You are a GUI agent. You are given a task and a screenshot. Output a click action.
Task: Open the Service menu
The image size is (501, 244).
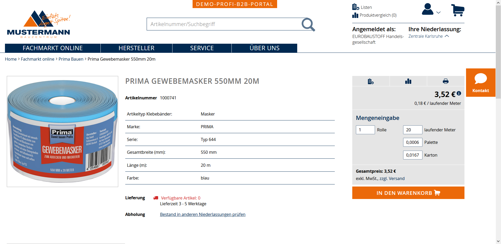pos(202,48)
